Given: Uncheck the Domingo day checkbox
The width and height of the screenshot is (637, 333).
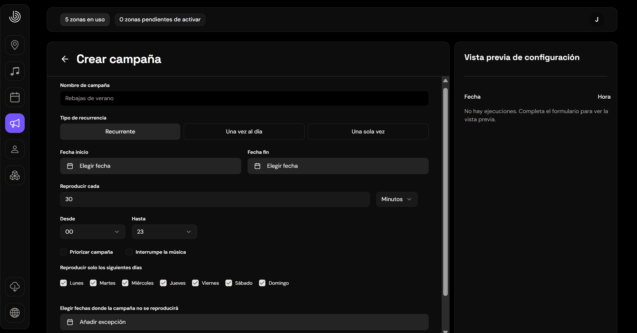Looking at the screenshot, I should pyautogui.click(x=262, y=283).
